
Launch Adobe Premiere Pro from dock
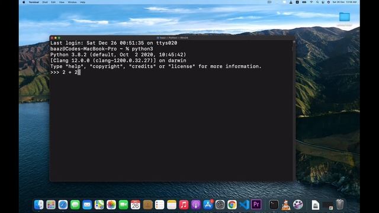256,204
